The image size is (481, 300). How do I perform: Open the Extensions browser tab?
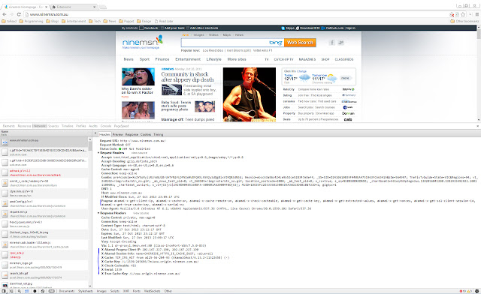click(x=74, y=7)
